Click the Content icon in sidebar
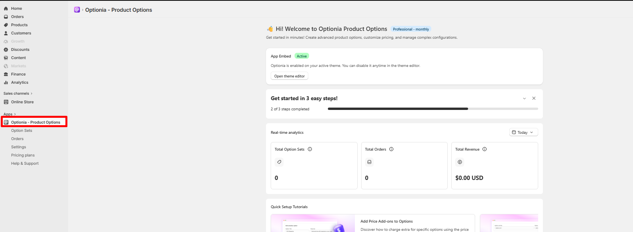Screen dimensions: 633x232 pos(6,58)
